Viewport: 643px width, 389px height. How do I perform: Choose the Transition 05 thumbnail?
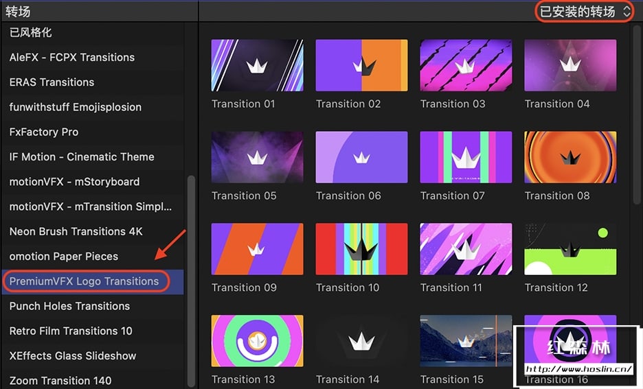(x=258, y=157)
